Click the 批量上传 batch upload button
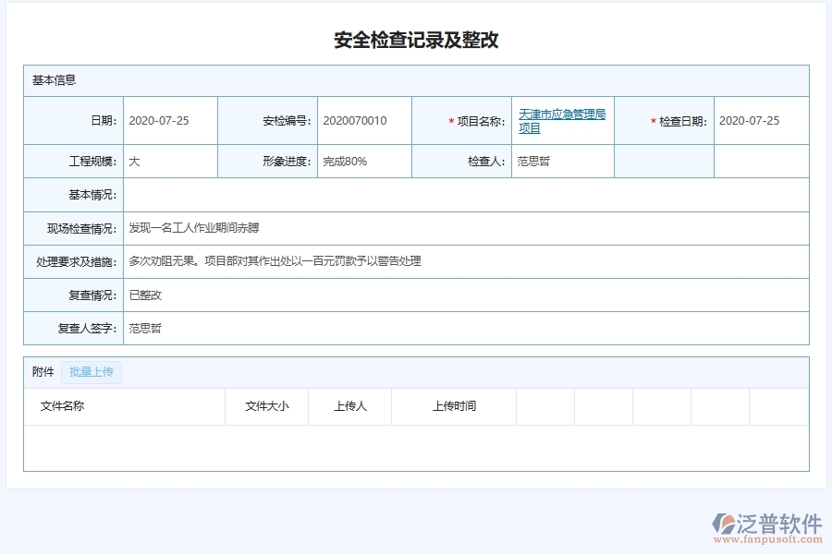Viewport: 832px width, 554px height. click(x=90, y=372)
